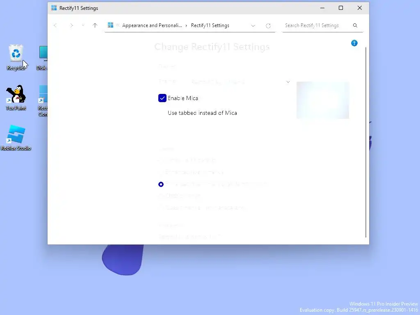Click the selected blue radio button
This screenshot has height=315, width=420.
tap(161, 184)
